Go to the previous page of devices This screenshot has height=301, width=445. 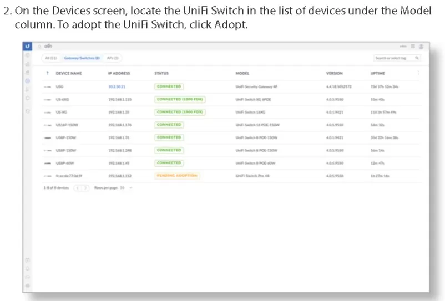point(78,188)
